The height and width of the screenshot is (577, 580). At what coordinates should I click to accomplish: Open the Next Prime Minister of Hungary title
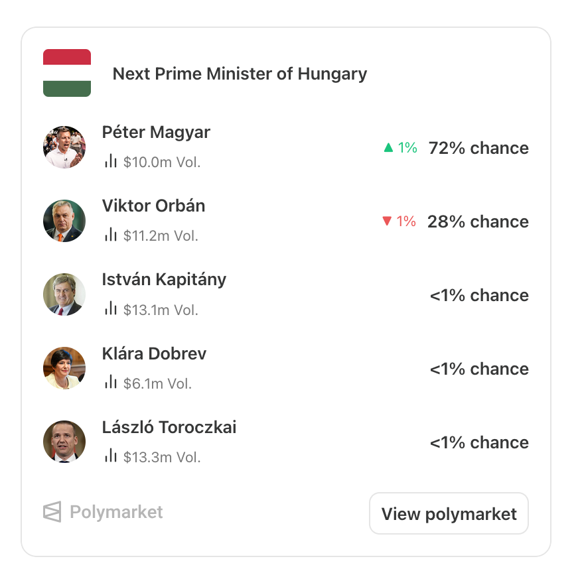tap(240, 74)
